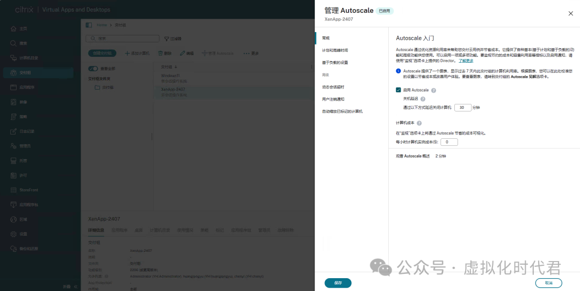Click 创建交付组 create button
The height and width of the screenshot is (291, 580).
coord(102,53)
